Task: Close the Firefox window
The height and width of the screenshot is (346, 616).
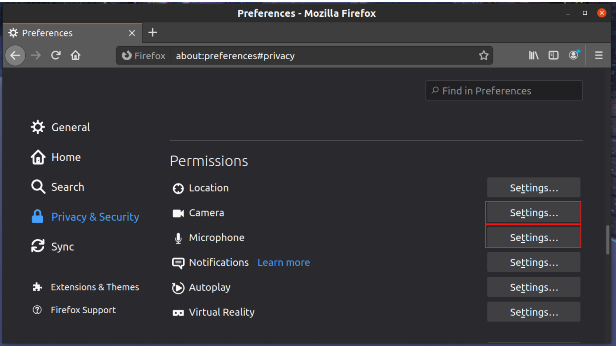Action: [x=602, y=13]
